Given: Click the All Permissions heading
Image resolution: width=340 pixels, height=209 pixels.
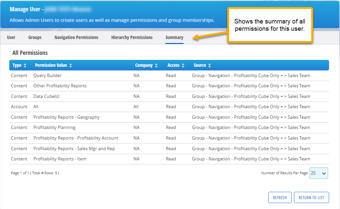Looking at the screenshot, I should point(30,53).
